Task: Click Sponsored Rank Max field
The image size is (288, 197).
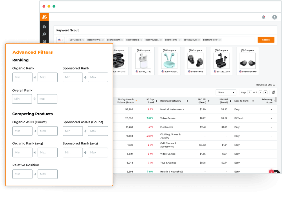Action: 98,77
